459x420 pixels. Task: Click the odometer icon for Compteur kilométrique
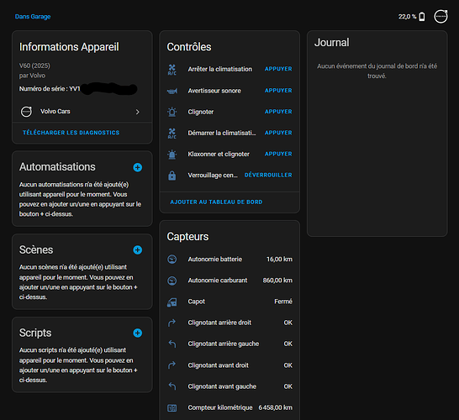pyautogui.click(x=172, y=408)
